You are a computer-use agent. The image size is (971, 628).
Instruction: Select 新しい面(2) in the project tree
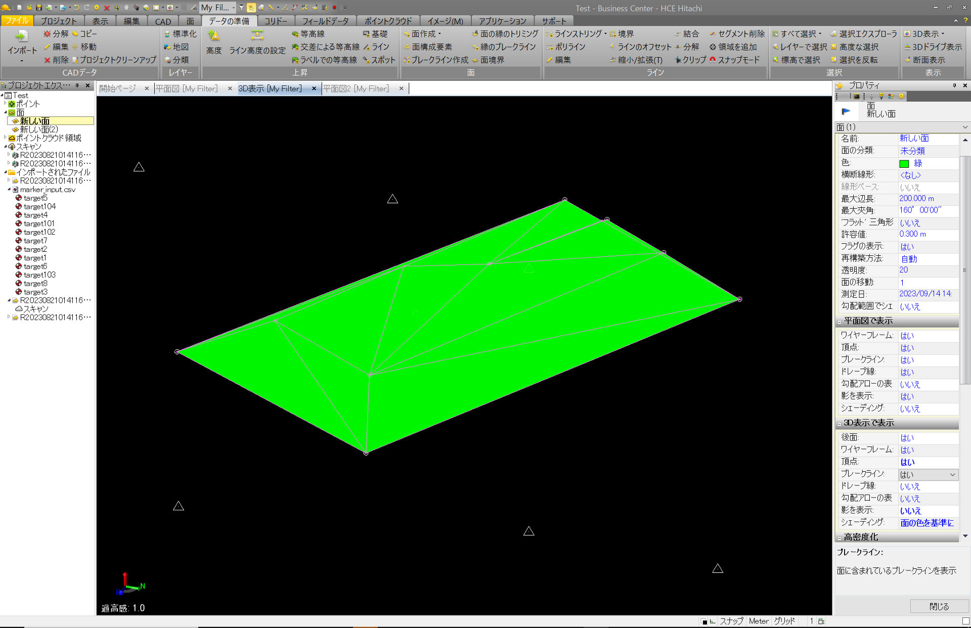[39, 129]
